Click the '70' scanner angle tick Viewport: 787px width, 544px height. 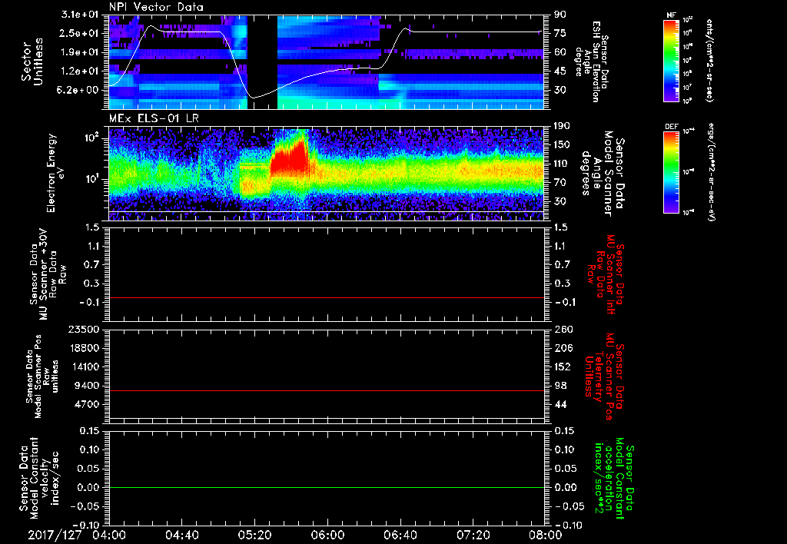coord(560,182)
